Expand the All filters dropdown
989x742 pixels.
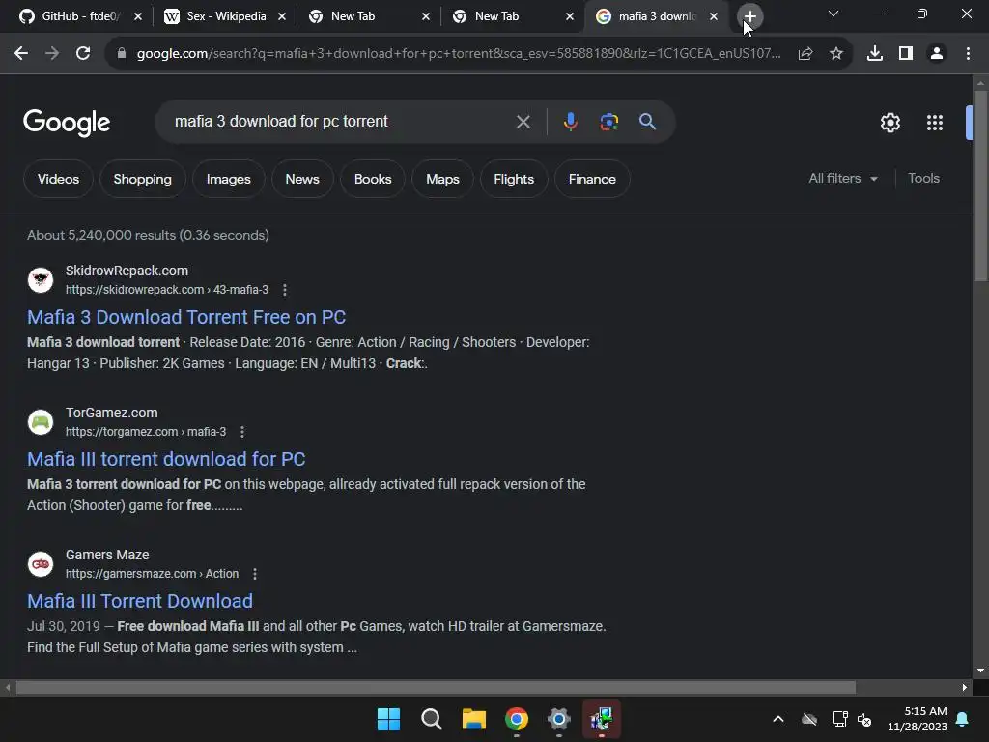click(843, 179)
